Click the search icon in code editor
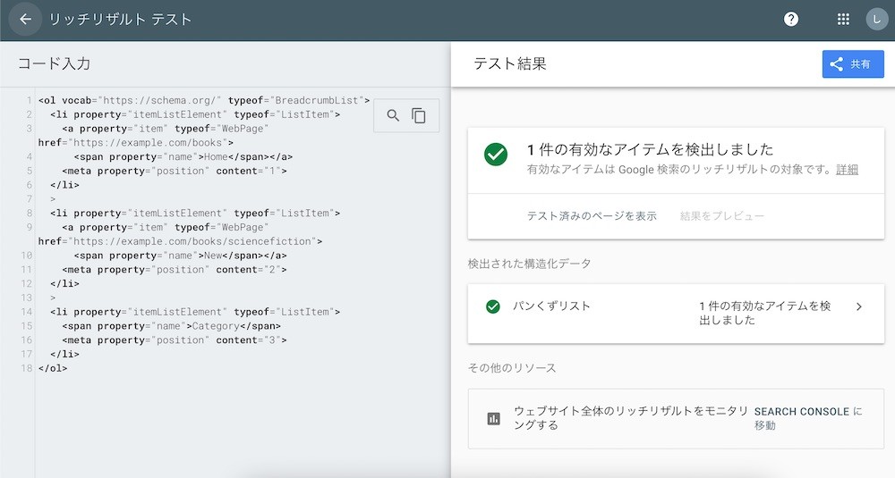 [x=393, y=115]
